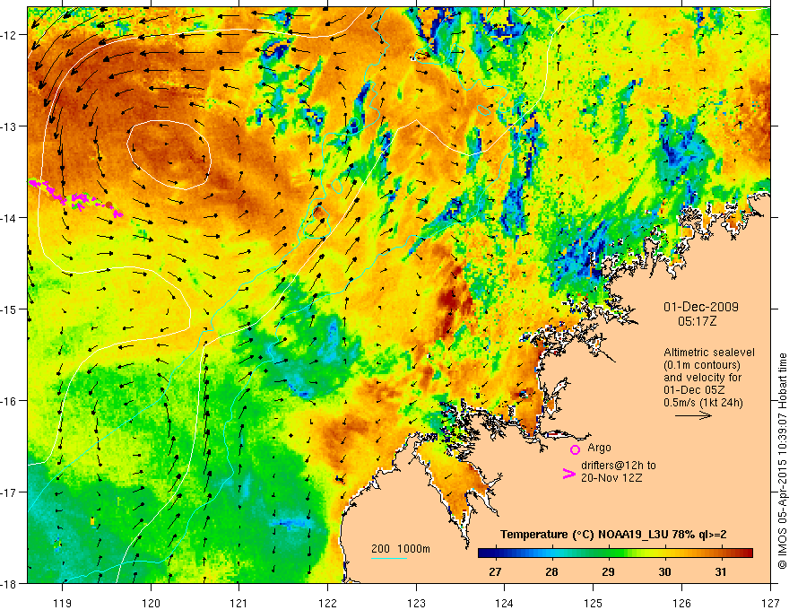Click the color bar value 29
The height and width of the screenshot is (610, 789).
608,571
